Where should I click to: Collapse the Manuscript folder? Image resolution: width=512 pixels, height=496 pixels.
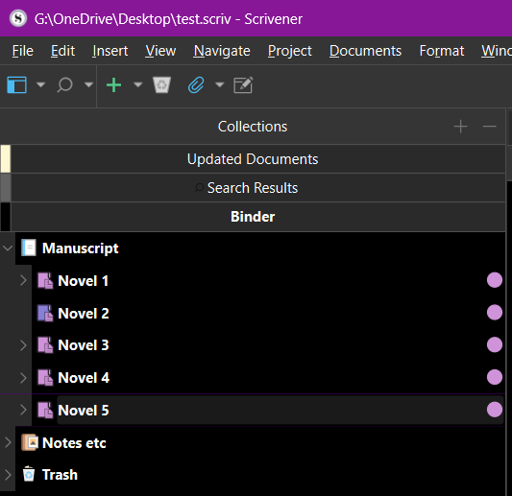pyautogui.click(x=8, y=248)
